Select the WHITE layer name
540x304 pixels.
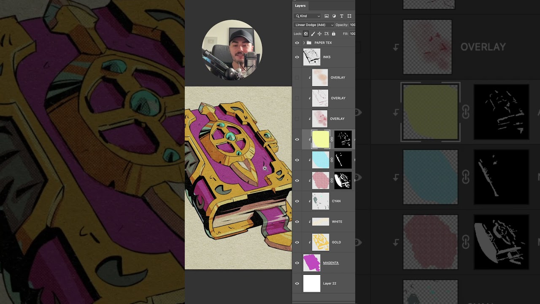[337, 222]
